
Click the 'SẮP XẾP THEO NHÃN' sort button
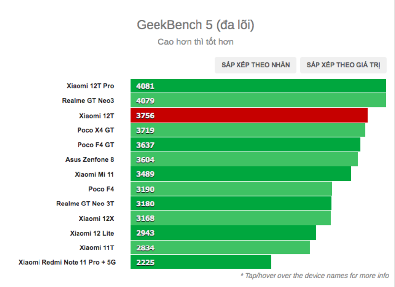point(255,65)
